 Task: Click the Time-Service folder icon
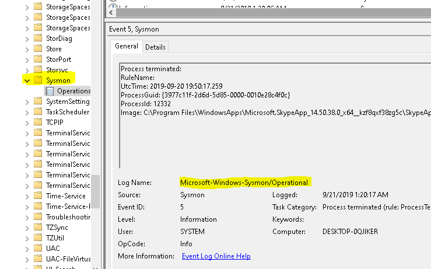[x=38, y=195]
